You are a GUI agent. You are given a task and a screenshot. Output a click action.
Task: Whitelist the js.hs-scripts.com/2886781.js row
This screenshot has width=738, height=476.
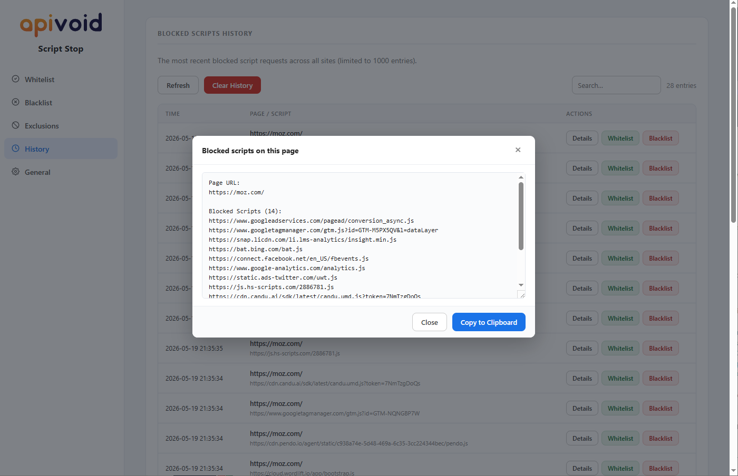tap(620, 349)
